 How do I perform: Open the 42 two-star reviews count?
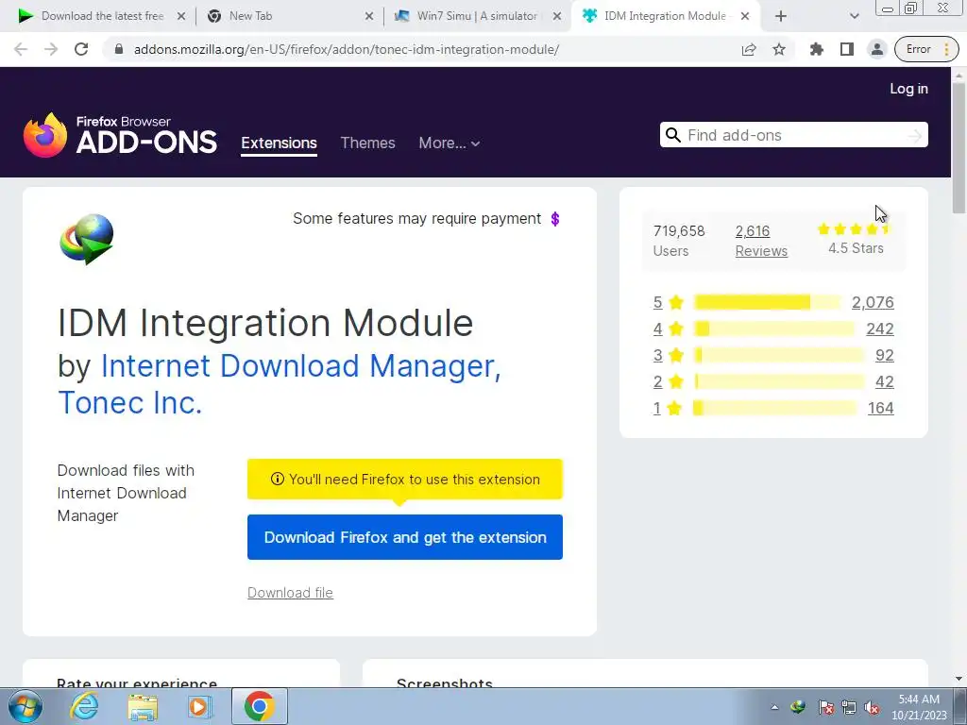[884, 381]
